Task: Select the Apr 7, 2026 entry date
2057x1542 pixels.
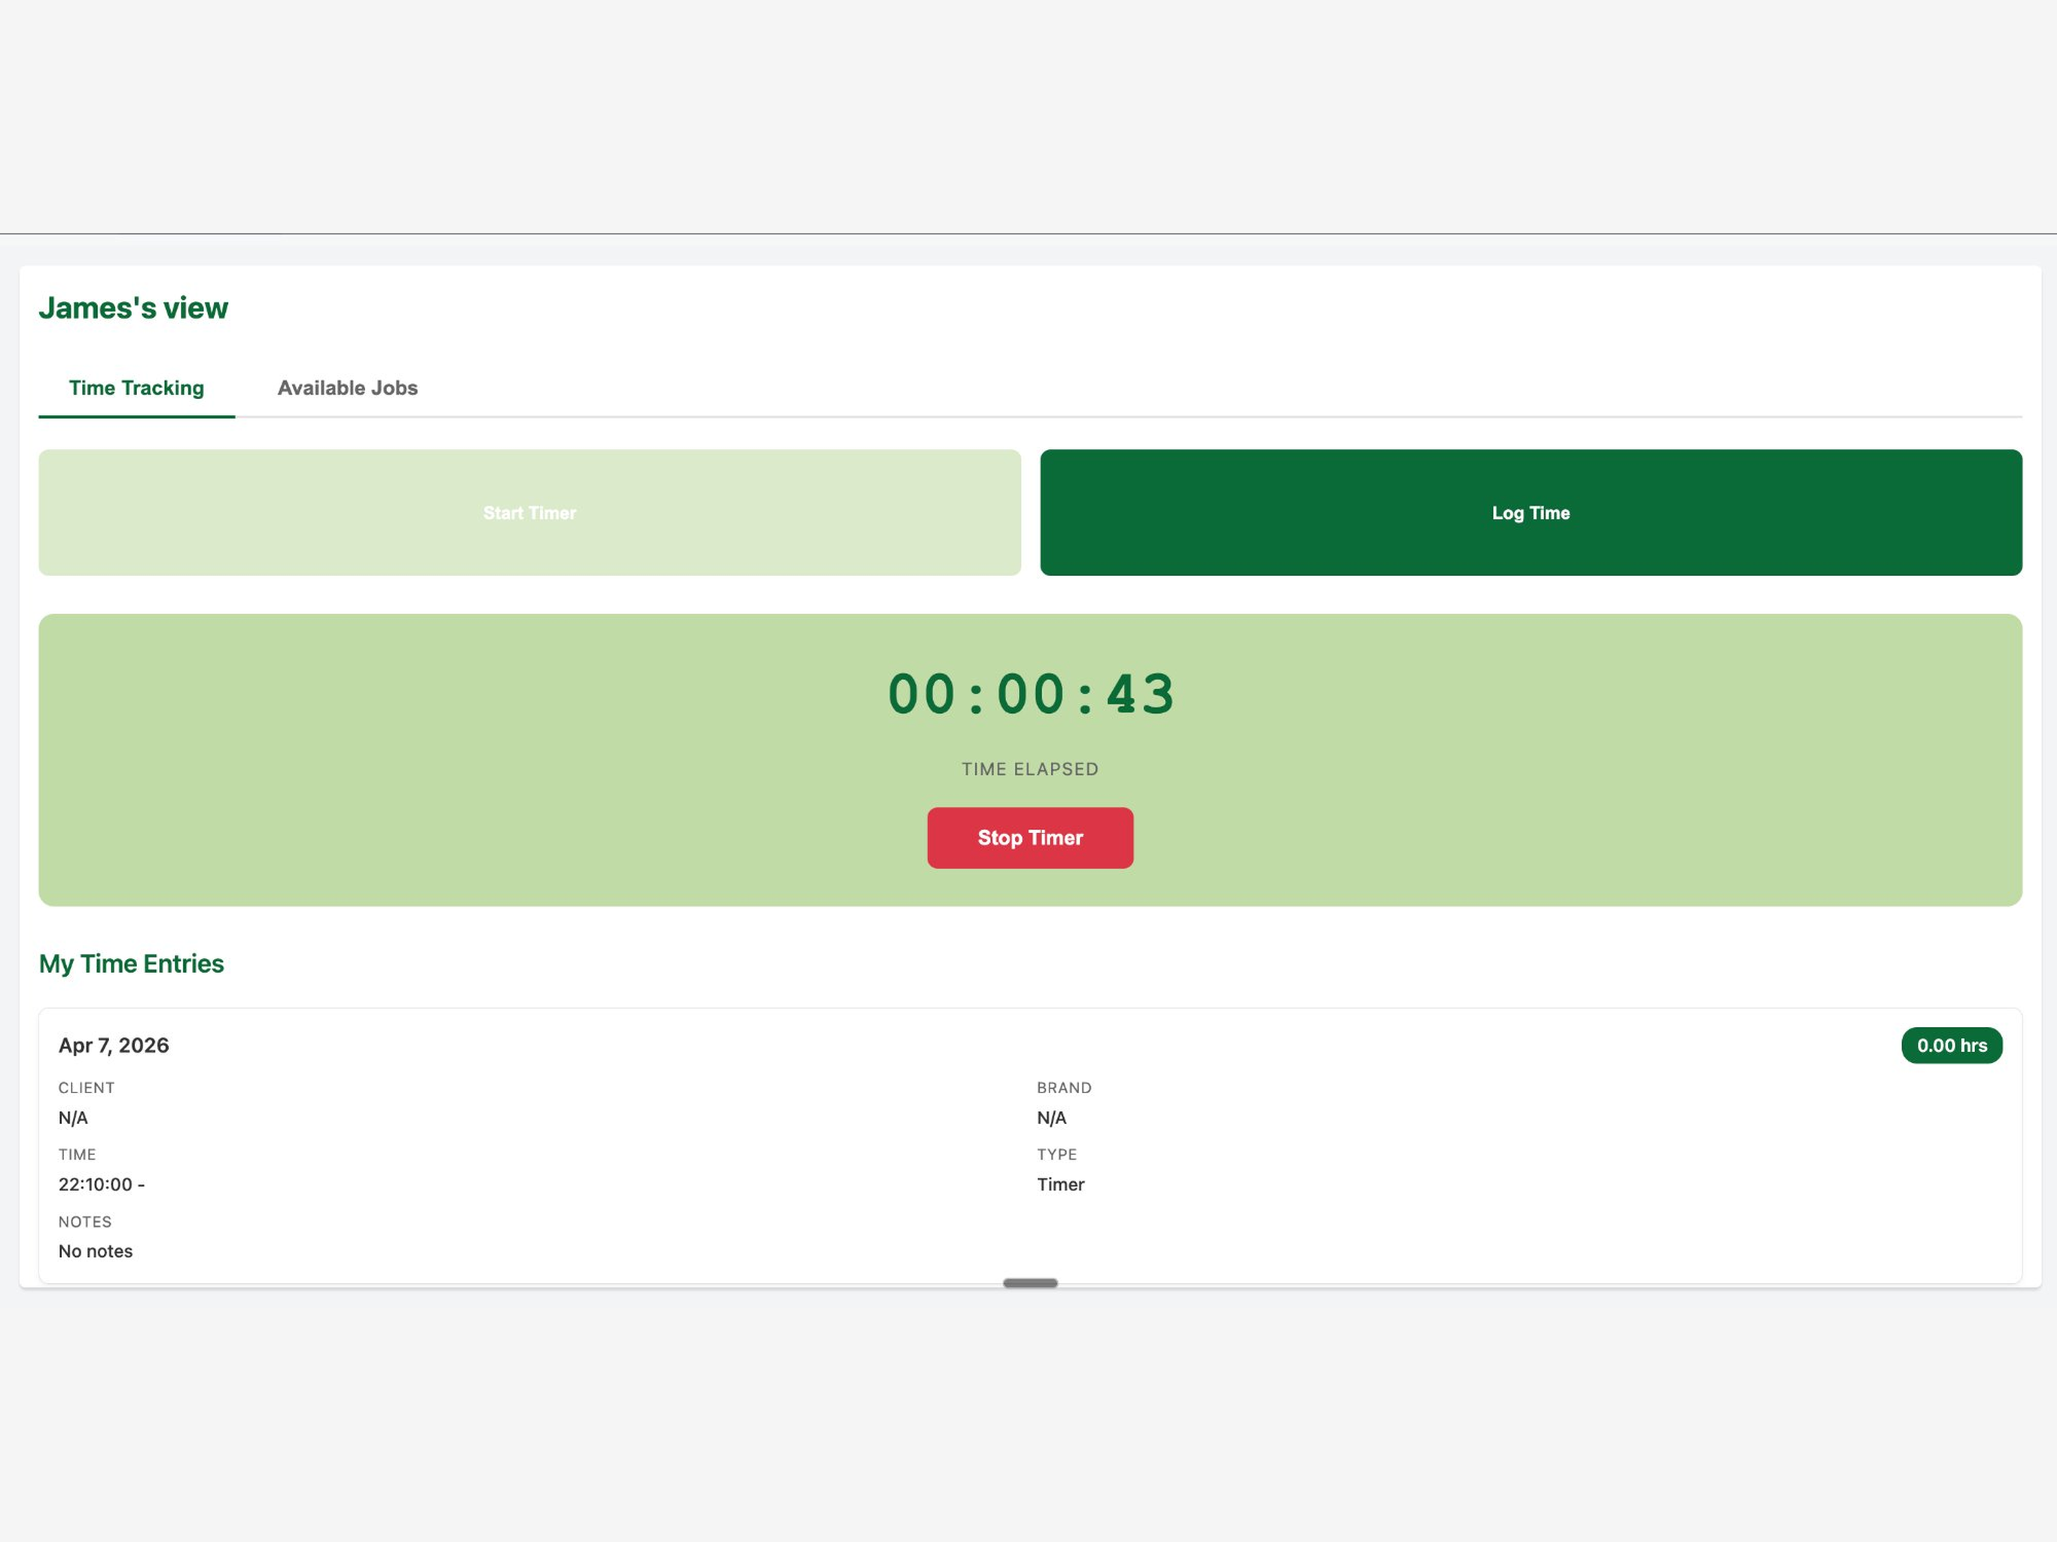Action: [114, 1045]
